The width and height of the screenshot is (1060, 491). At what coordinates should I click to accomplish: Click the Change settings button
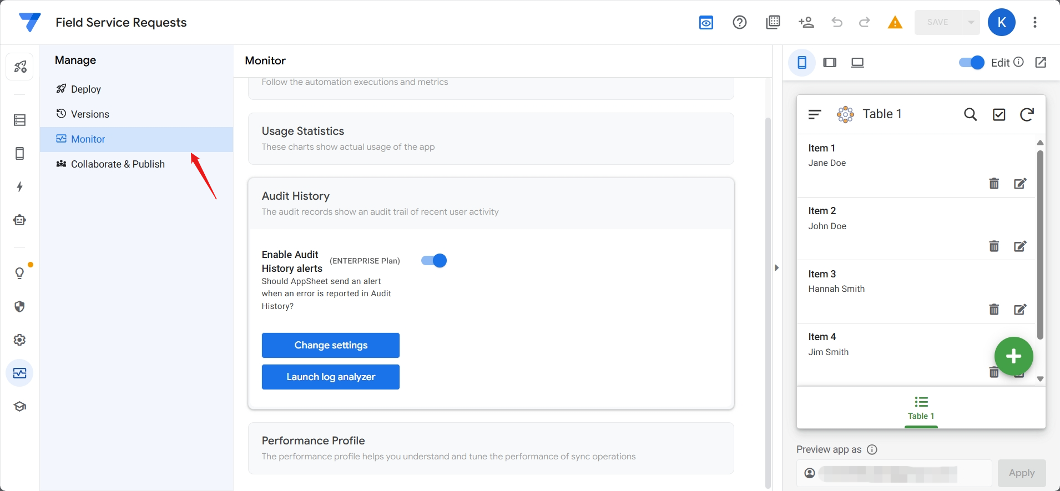tap(331, 346)
